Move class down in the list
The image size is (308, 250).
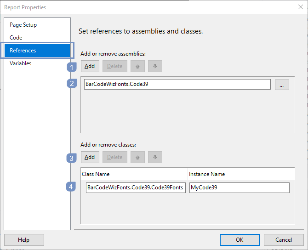[x=155, y=157]
